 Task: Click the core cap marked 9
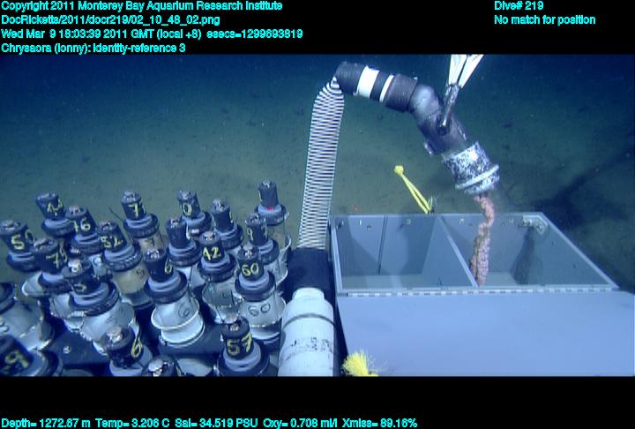(16, 358)
